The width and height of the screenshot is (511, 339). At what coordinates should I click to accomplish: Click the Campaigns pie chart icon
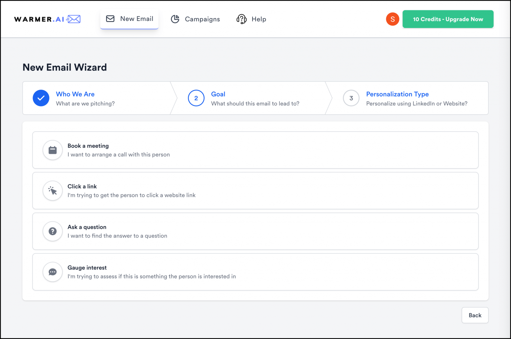(175, 19)
